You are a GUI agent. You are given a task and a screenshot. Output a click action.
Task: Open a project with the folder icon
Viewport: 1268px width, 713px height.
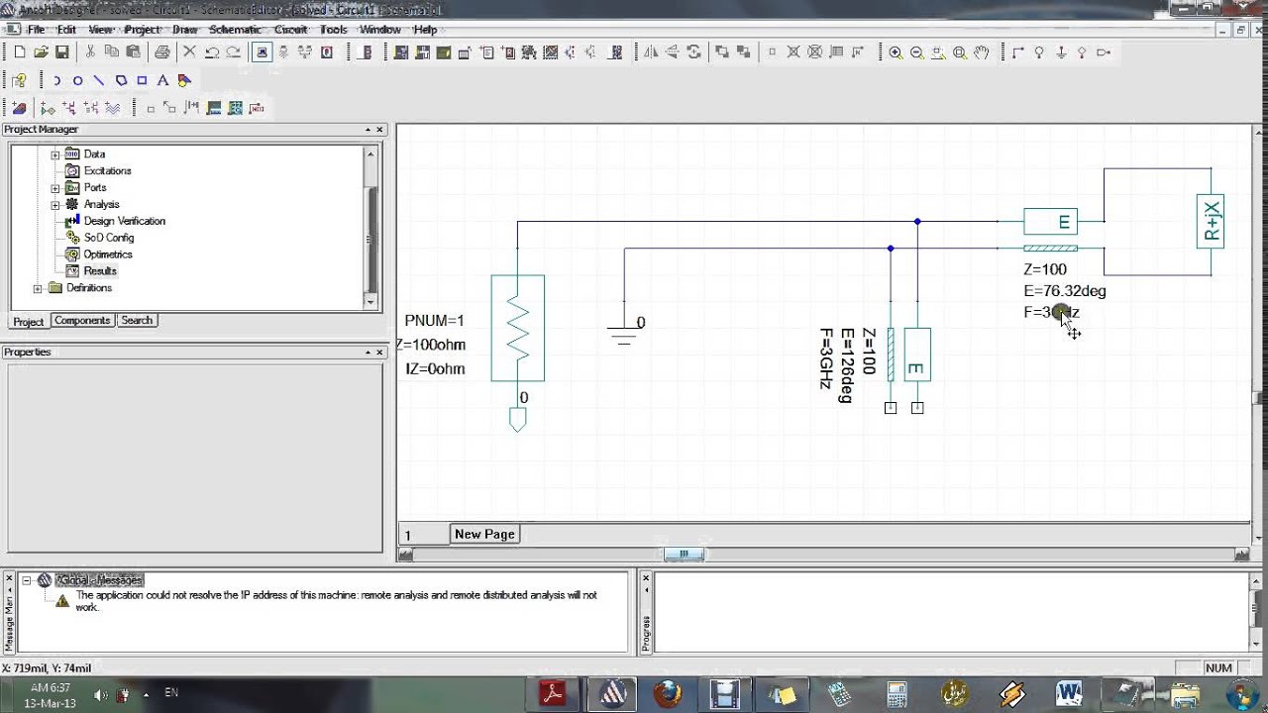(x=41, y=52)
